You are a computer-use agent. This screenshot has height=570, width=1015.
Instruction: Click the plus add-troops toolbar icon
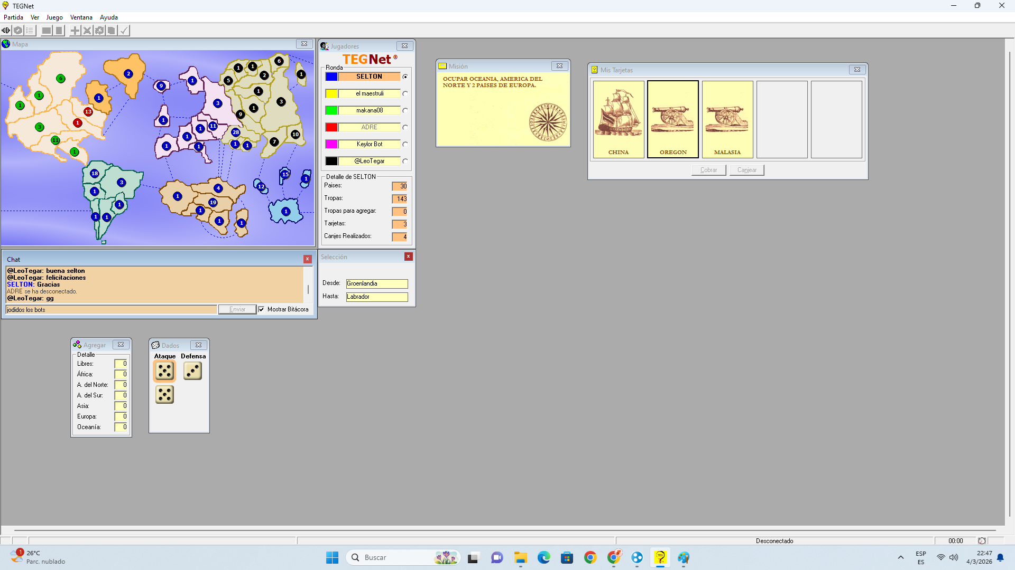75,31
